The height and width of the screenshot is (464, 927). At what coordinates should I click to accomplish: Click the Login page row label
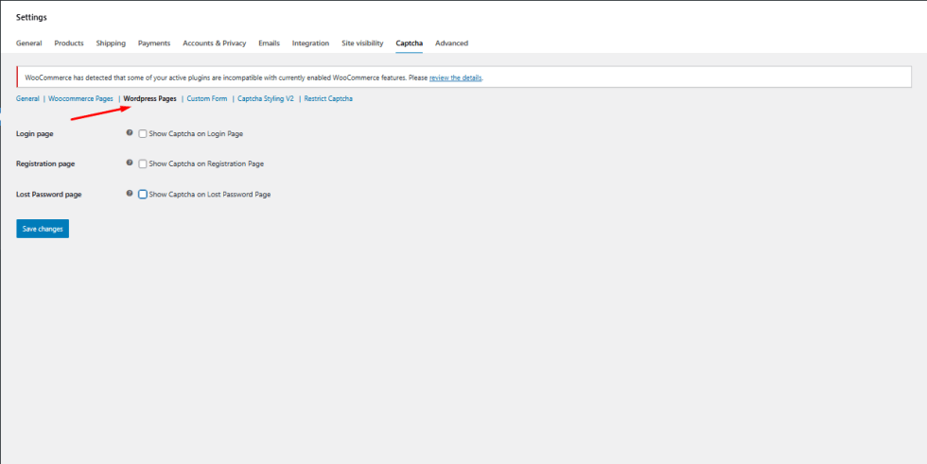35,134
